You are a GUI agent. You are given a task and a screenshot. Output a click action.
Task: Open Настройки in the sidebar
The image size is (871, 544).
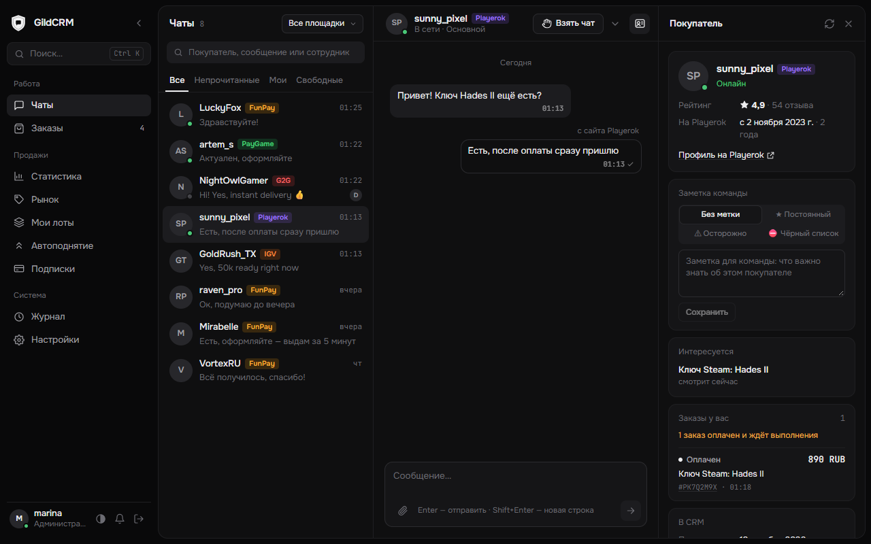(79, 340)
